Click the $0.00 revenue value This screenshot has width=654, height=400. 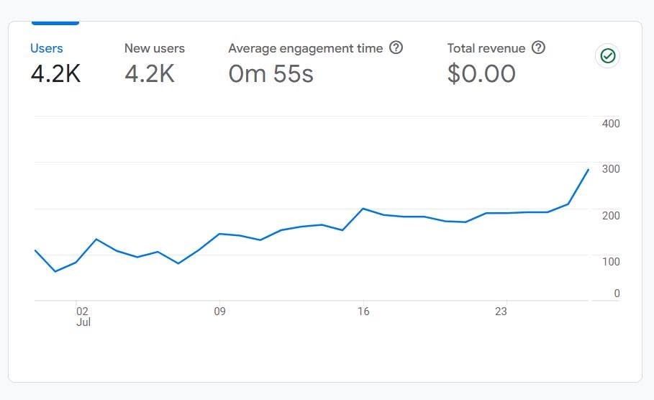481,74
